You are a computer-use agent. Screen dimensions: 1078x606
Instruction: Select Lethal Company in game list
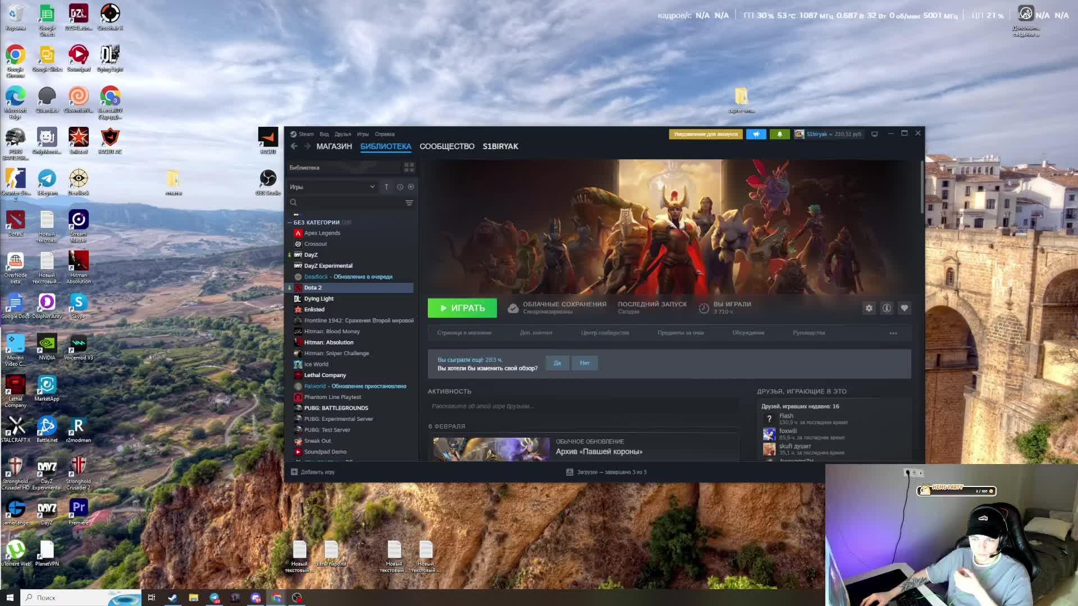tap(325, 375)
